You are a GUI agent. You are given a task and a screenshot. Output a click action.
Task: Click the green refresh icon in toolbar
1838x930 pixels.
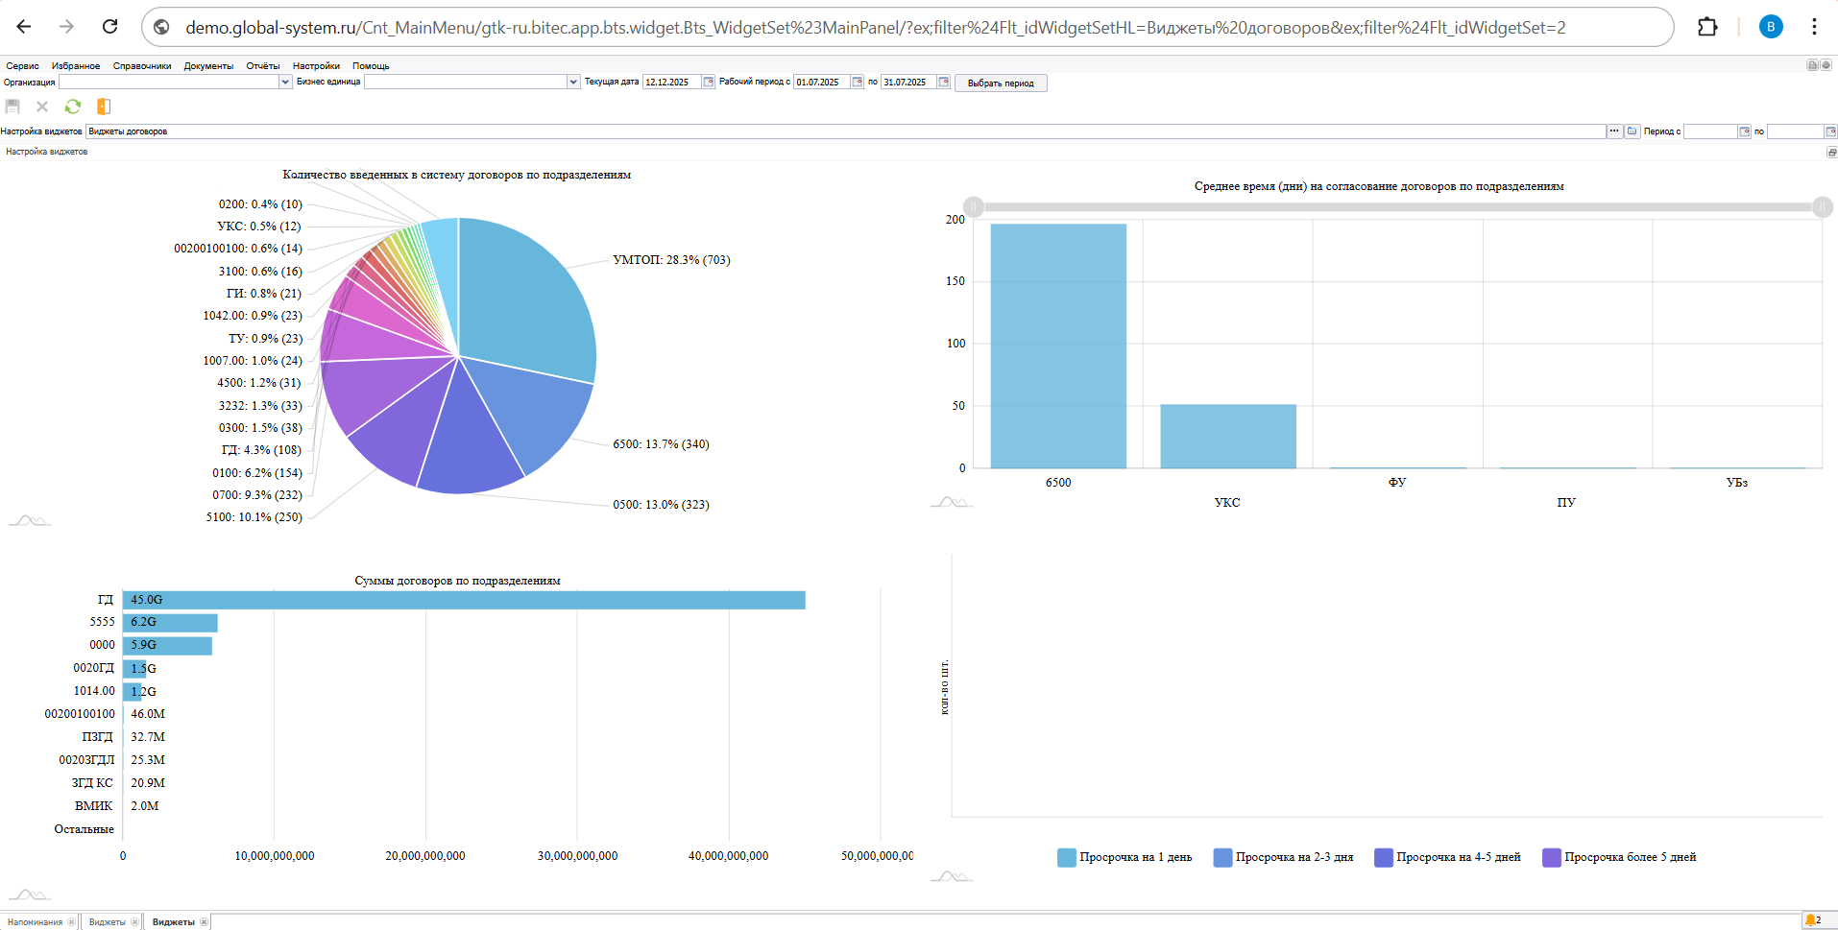coord(72,107)
